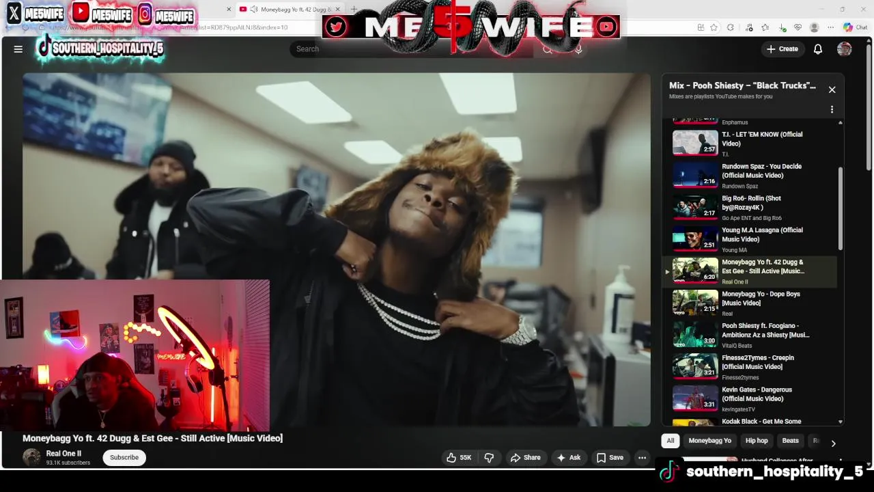Viewport: 874px width, 492px height.
Task: Open the YouTube hamburger guide menu
Action: [18, 49]
